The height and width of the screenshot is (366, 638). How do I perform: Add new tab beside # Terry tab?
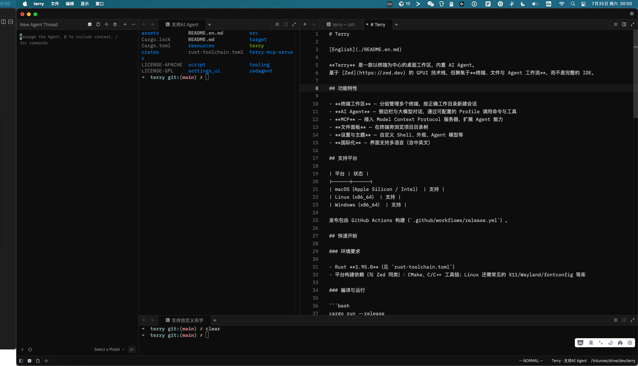[x=396, y=25]
